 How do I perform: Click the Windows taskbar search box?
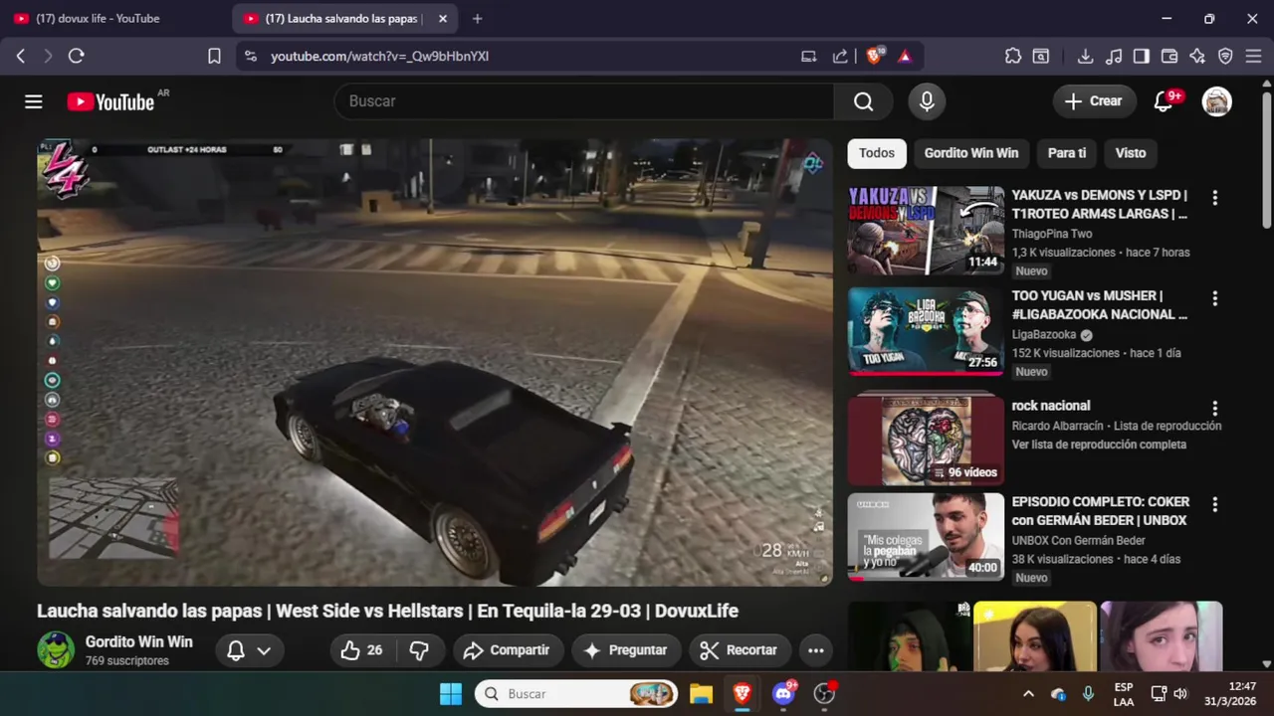coord(576,694)
